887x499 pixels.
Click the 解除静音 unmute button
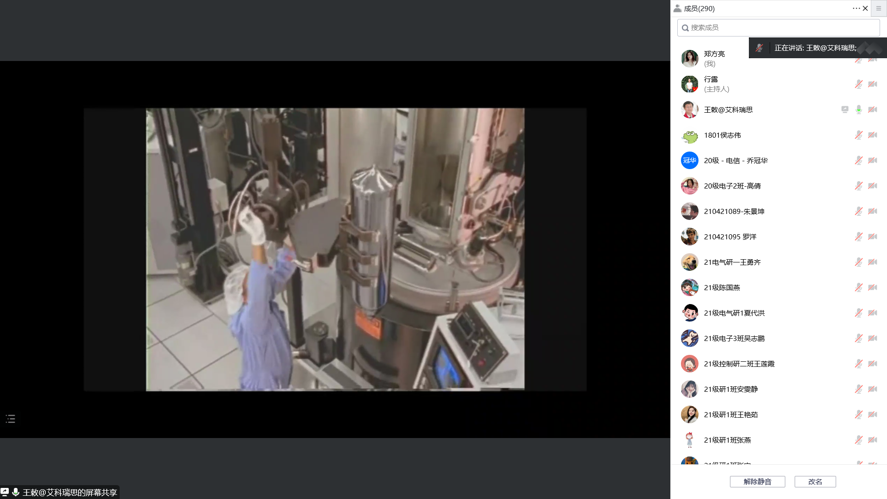pos(757,481)
